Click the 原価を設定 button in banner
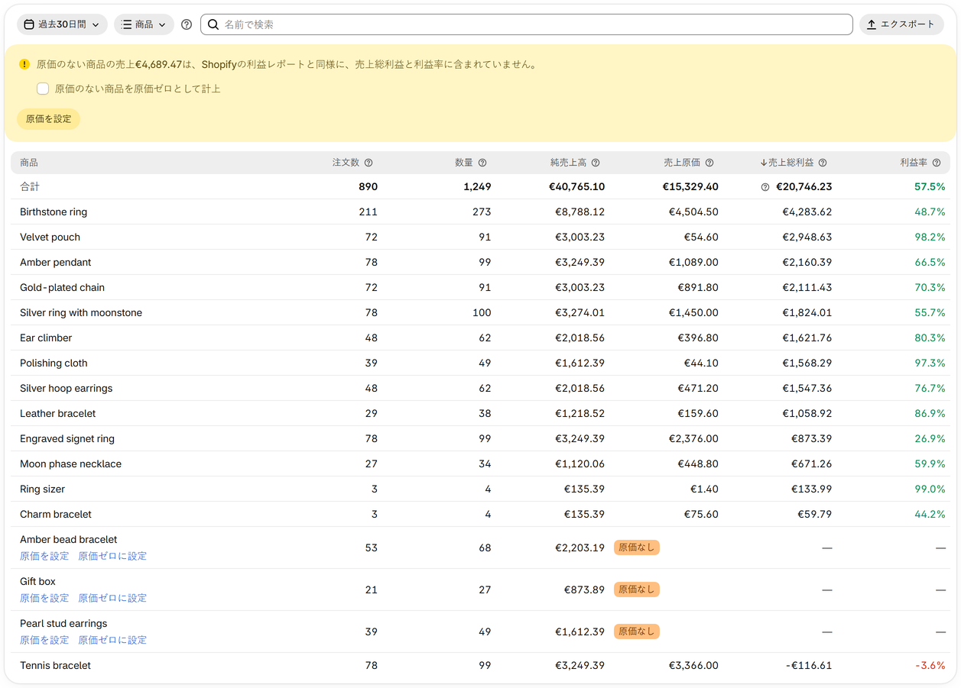This screenshot has height=688, width=961. (x=48, y=119)
